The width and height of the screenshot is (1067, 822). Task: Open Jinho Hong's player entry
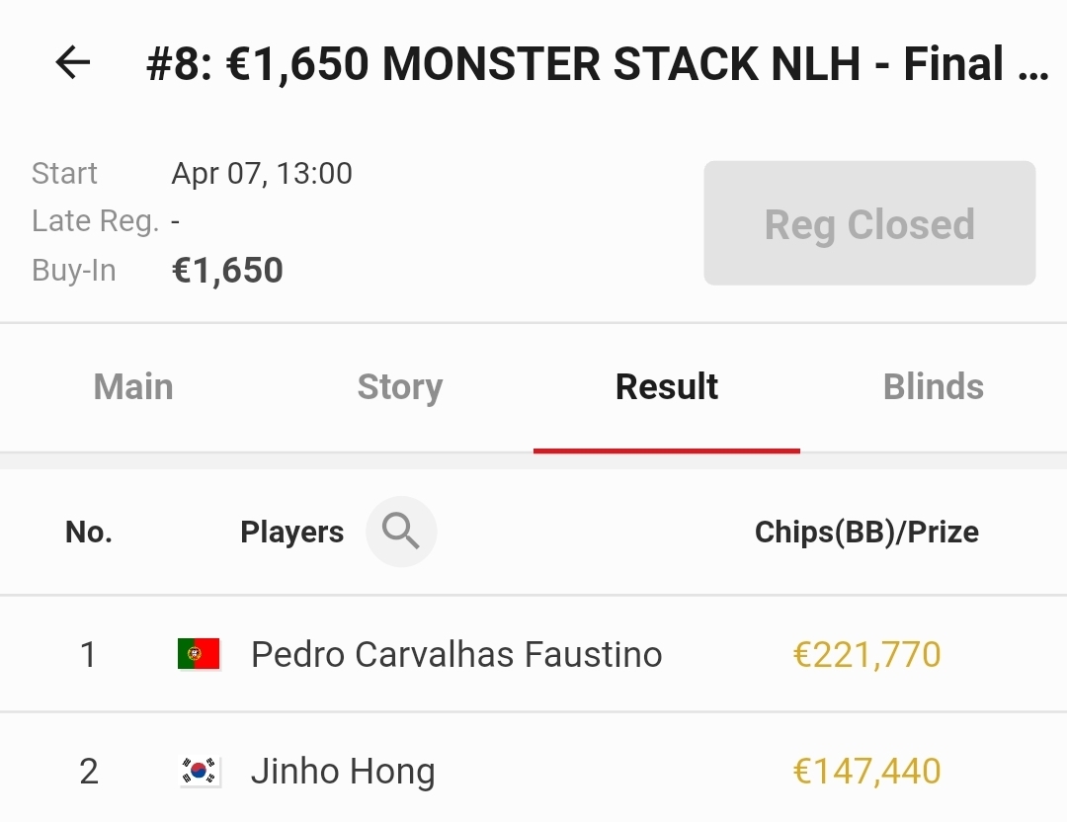coord(343,772)
